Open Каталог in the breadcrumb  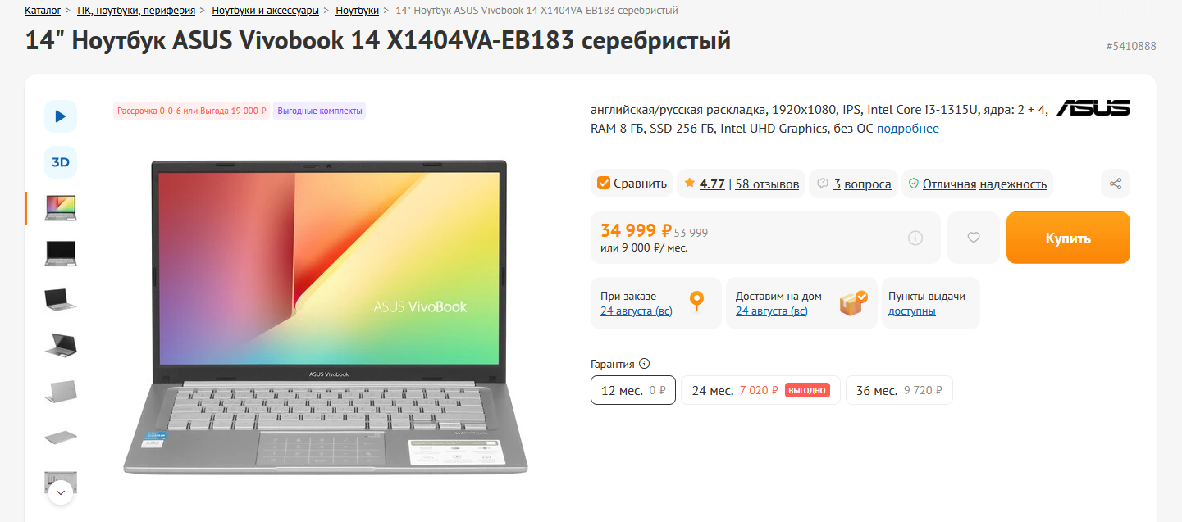pyautogui.click(x=43, y=11)
